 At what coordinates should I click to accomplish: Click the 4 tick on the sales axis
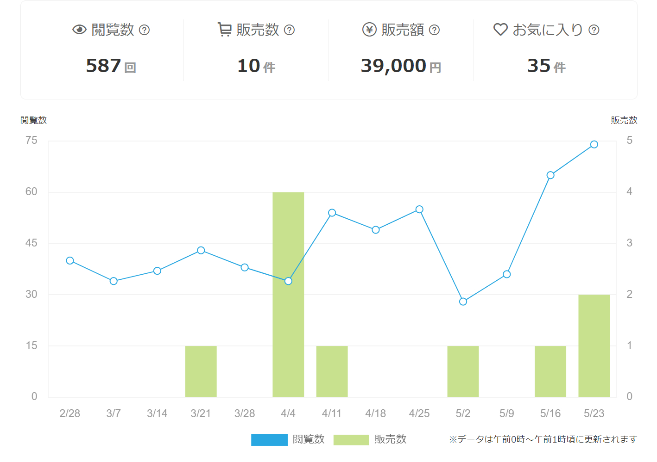(629, 192)
